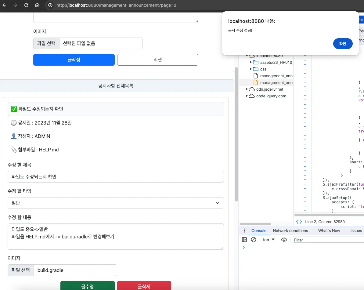This screenshot has width=364, height=290.
Task: Click the page vertical scrollbar thumb
Action: 236,134
